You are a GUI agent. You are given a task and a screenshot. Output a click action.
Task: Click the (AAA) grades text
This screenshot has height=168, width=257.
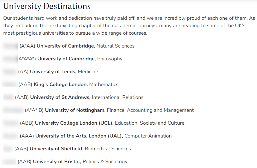[27, 136]
